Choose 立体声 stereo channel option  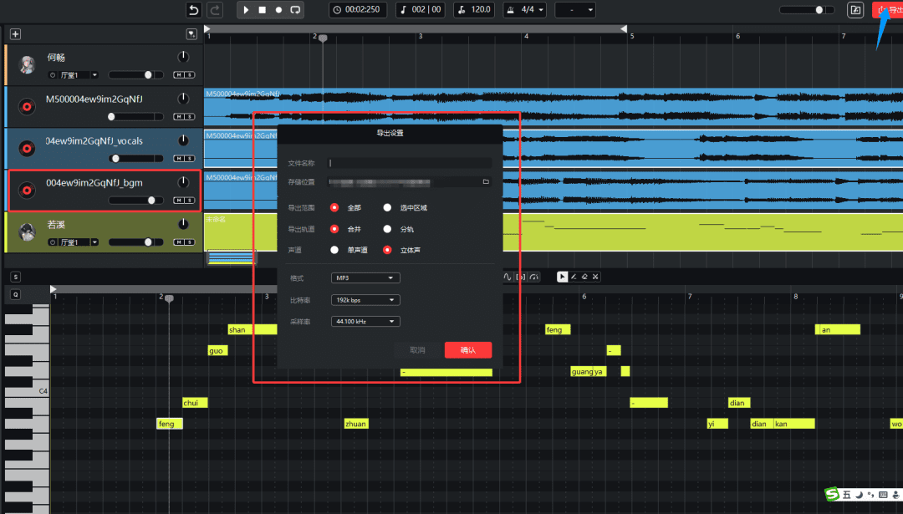[387, 250]
